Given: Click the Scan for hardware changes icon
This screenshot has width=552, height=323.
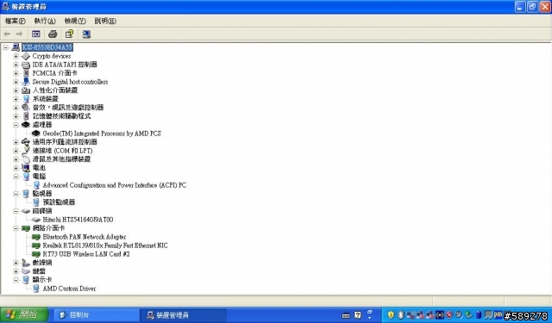Looking at the screenshot, I should pyautogui.click(x=86, y=34).
